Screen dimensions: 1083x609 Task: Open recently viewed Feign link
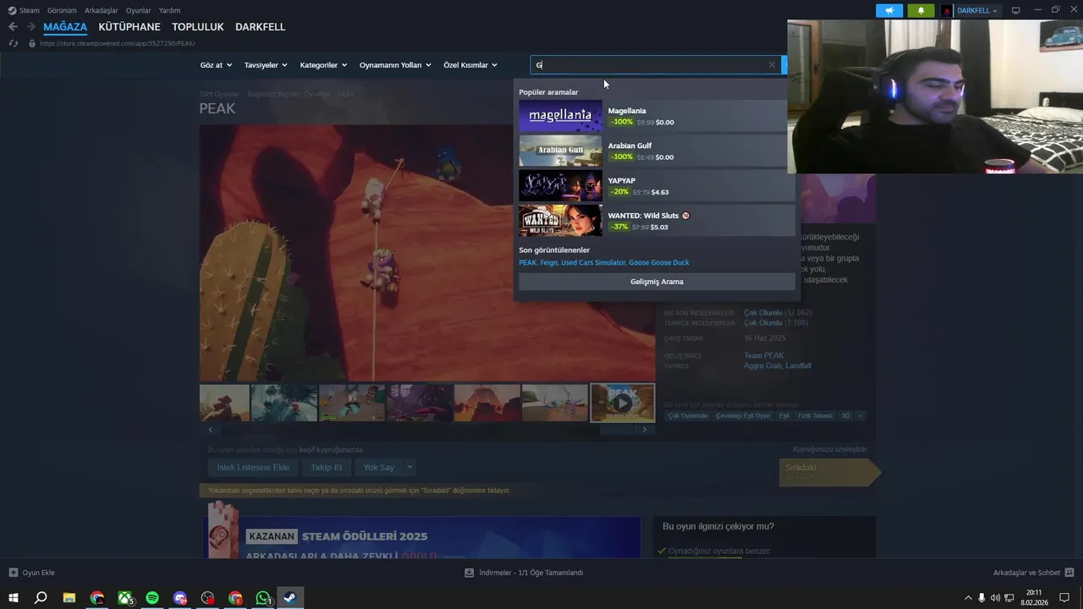tap(548, 263)
